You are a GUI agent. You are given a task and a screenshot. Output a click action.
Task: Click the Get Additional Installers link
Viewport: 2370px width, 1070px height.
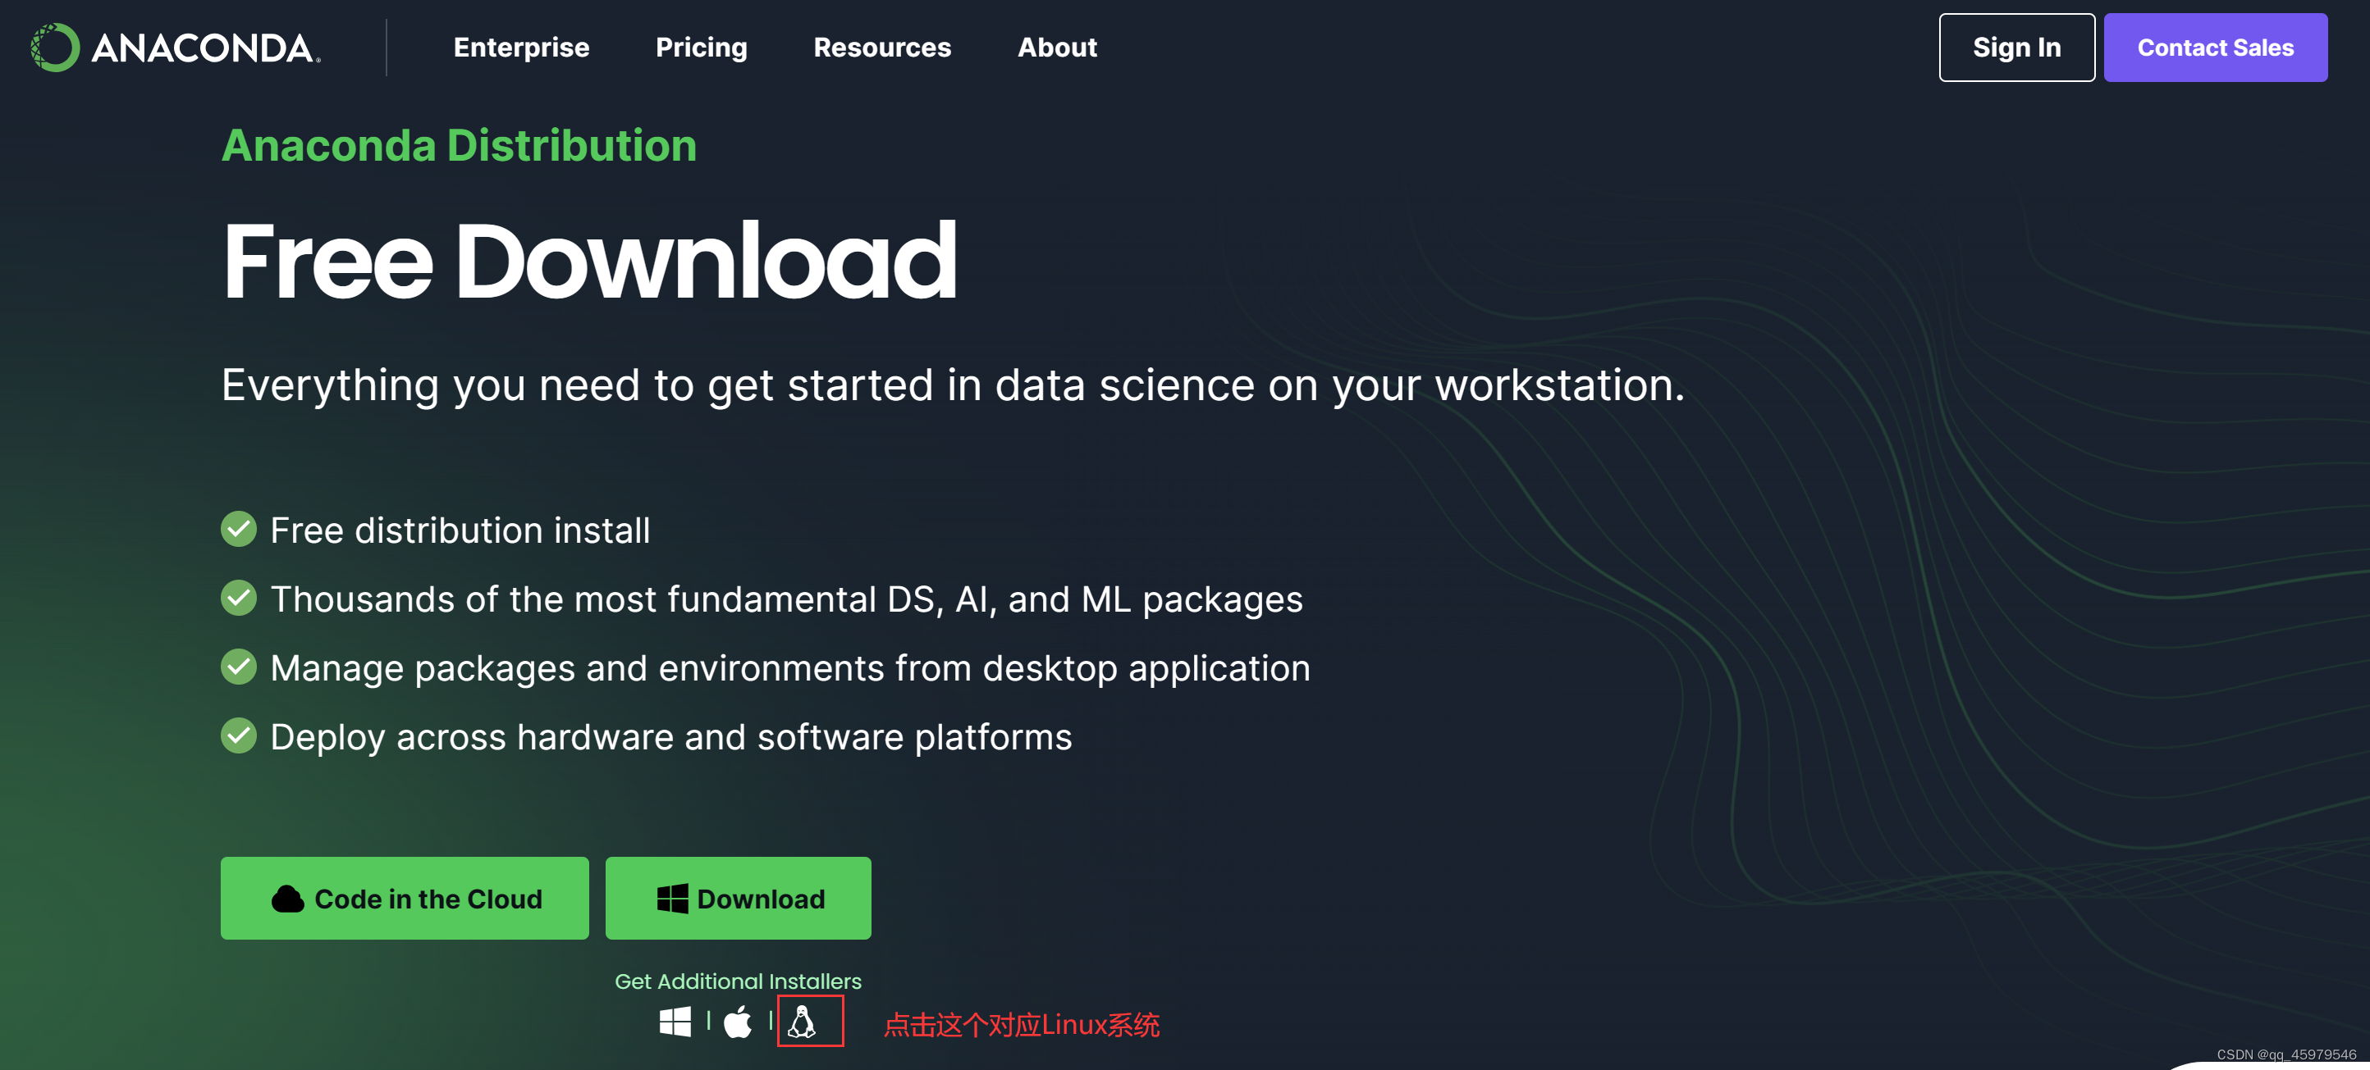[x=738, y=981]
